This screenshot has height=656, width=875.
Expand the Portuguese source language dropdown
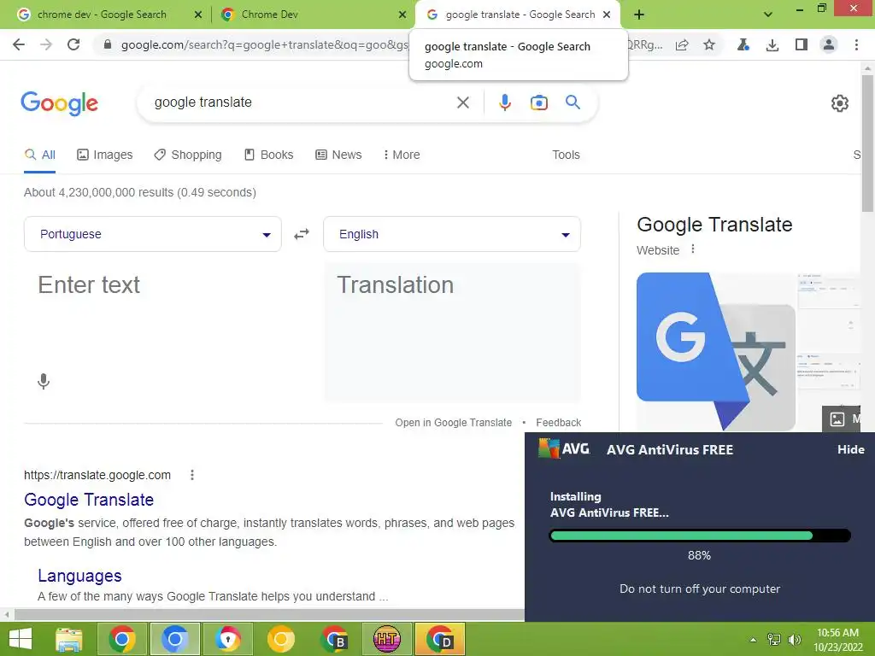click(152, 234)
